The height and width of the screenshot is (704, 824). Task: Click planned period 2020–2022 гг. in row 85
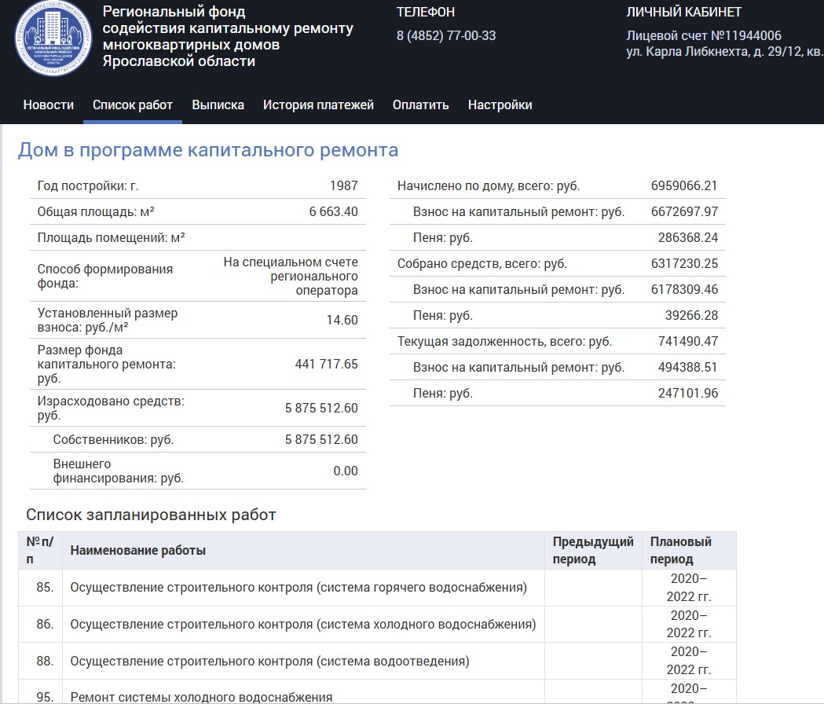pos(689,588)
